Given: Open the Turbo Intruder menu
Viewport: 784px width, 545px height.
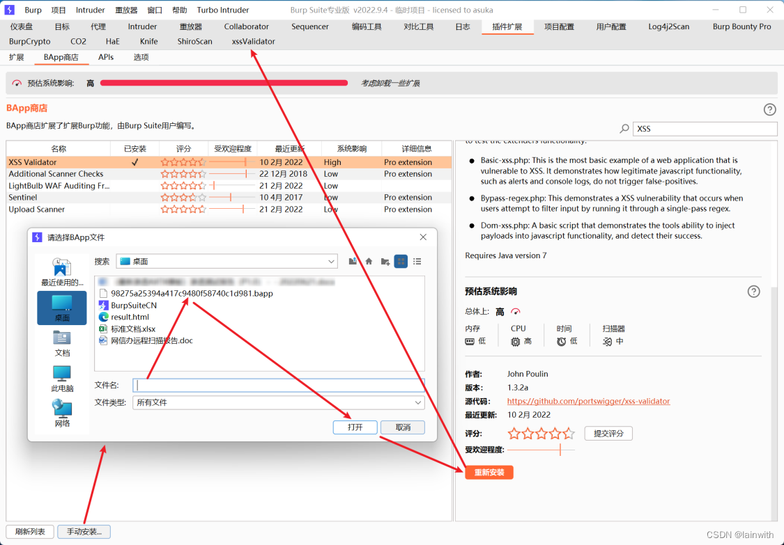Looking at the screenshot, I should [x=223, y=10].
